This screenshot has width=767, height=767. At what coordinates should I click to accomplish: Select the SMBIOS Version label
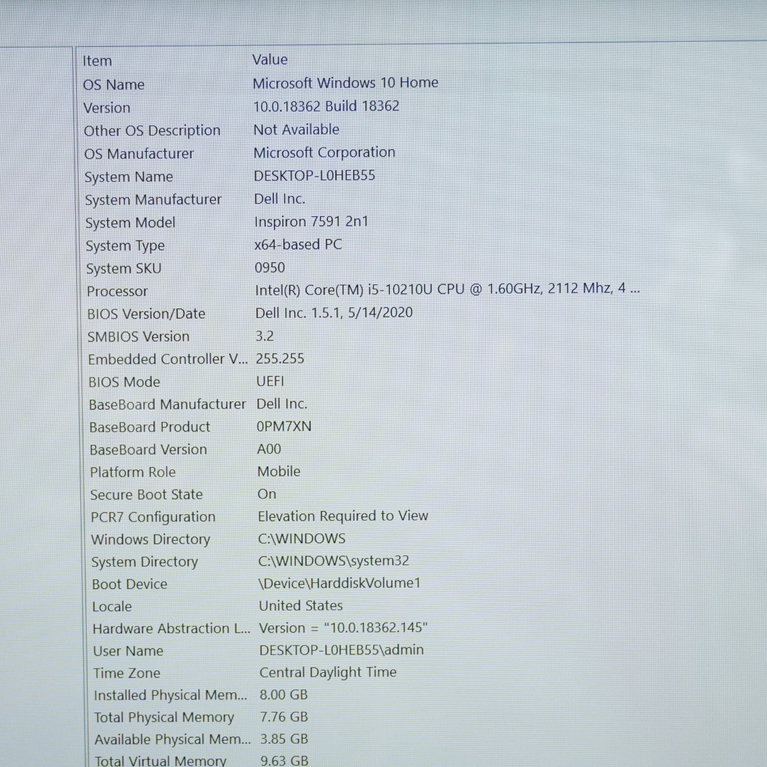(139, 337)
